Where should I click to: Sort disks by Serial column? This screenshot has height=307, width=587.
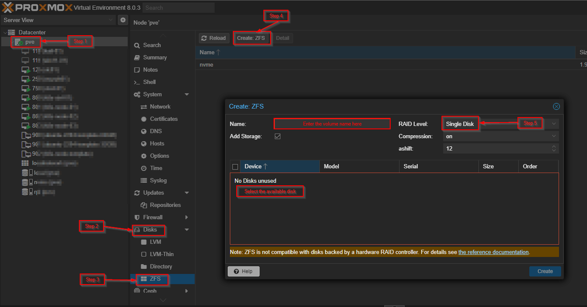click(439, 167)
